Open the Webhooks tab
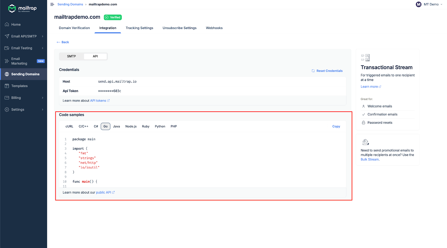This screenshot has width=447, height=248. [x=214, y=28]
